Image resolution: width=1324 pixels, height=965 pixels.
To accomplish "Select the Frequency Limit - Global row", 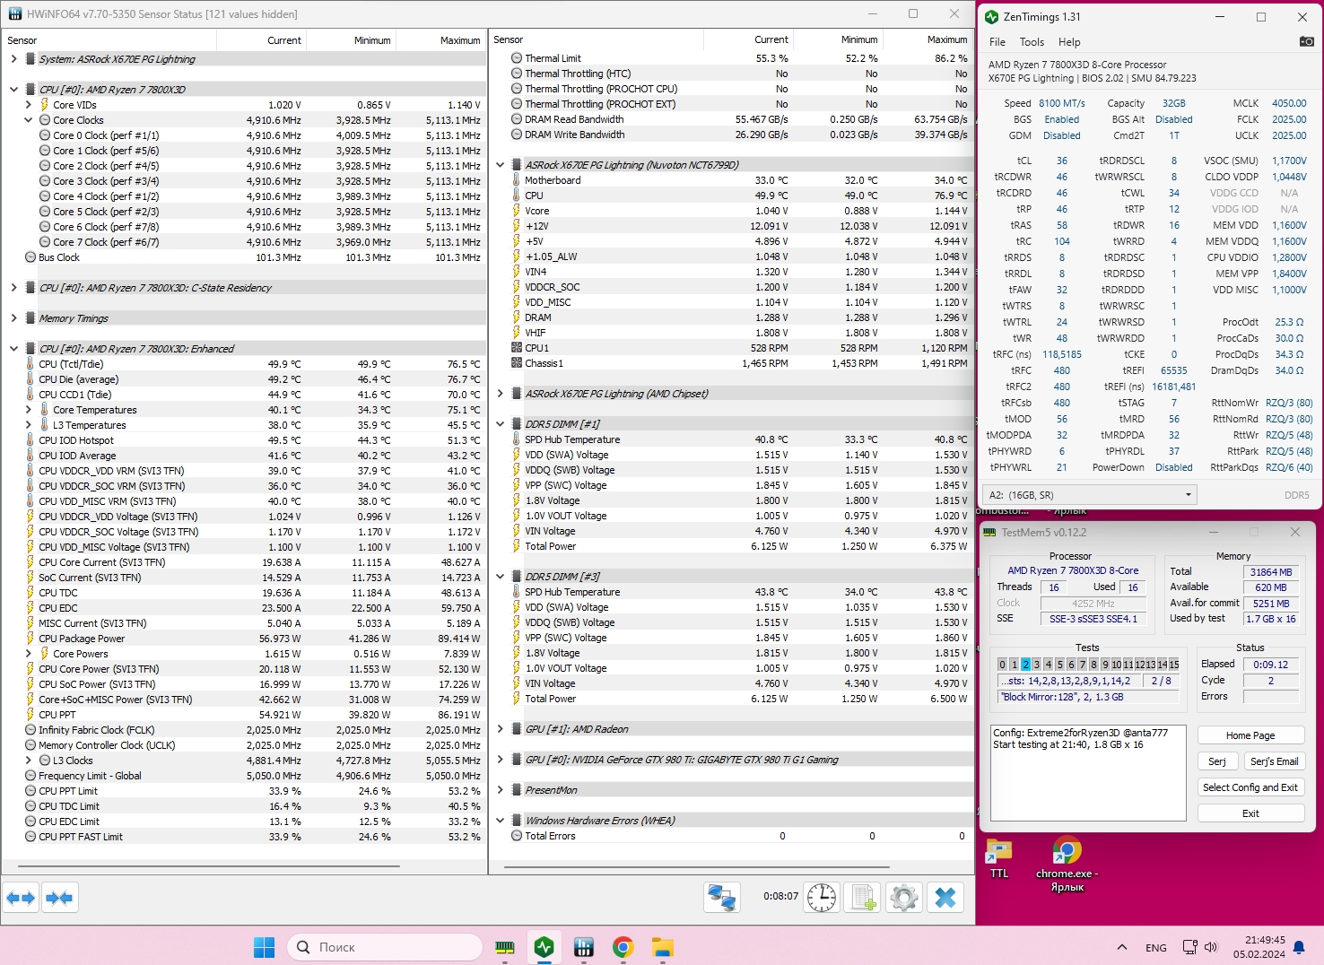I will tap(243, 776).
